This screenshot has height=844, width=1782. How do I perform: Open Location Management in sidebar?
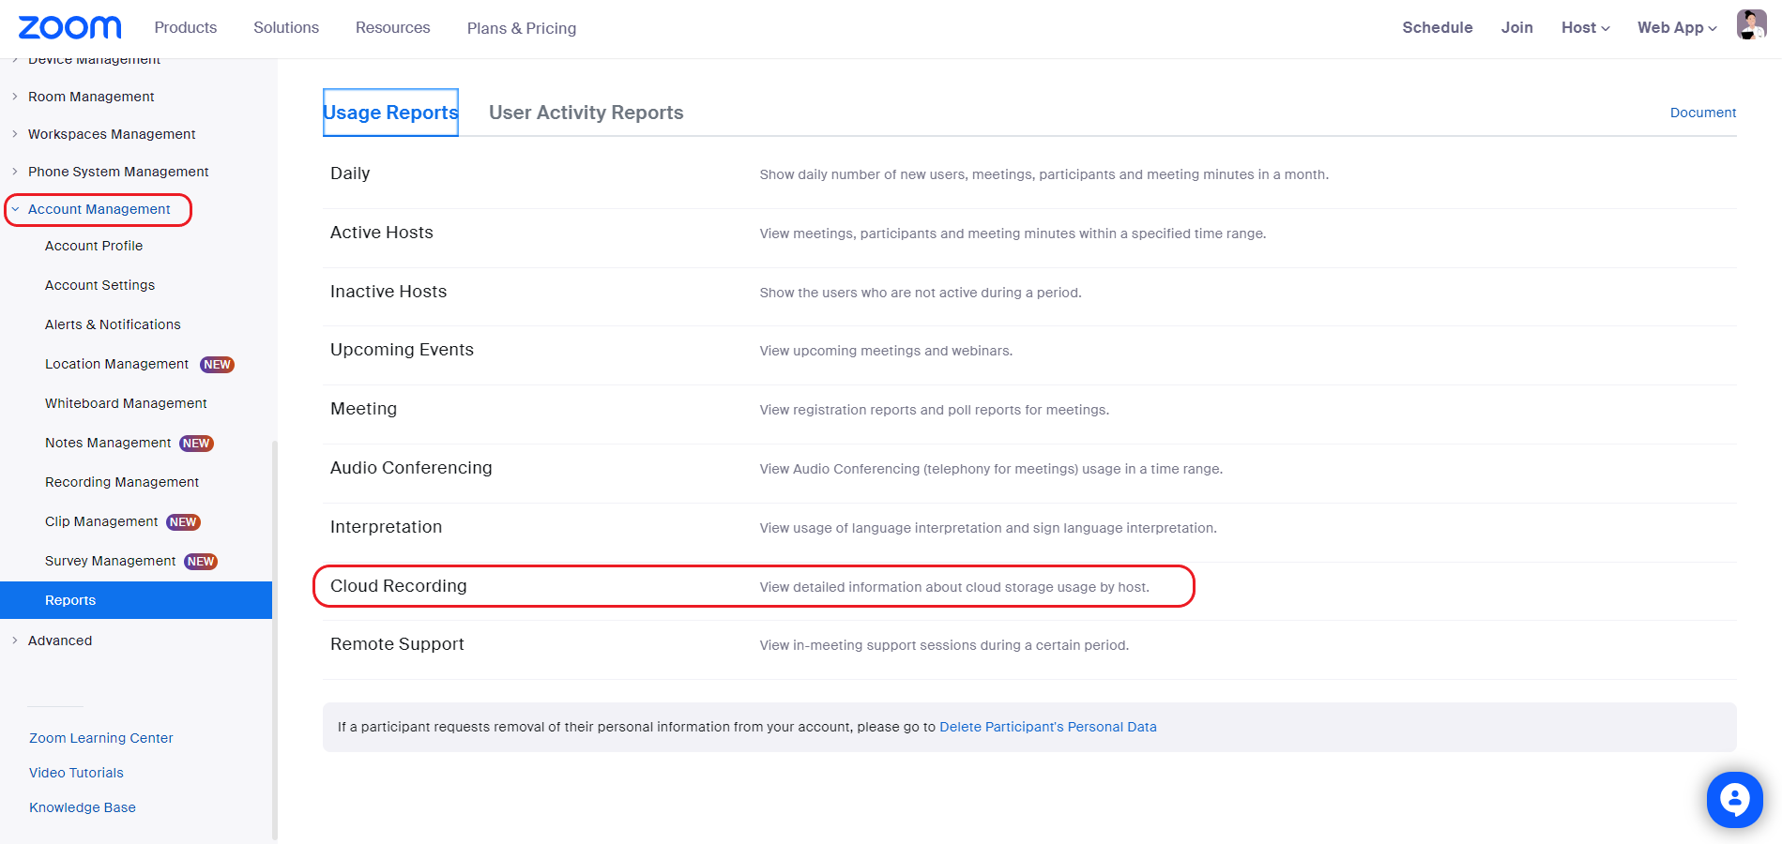[116, 364]
